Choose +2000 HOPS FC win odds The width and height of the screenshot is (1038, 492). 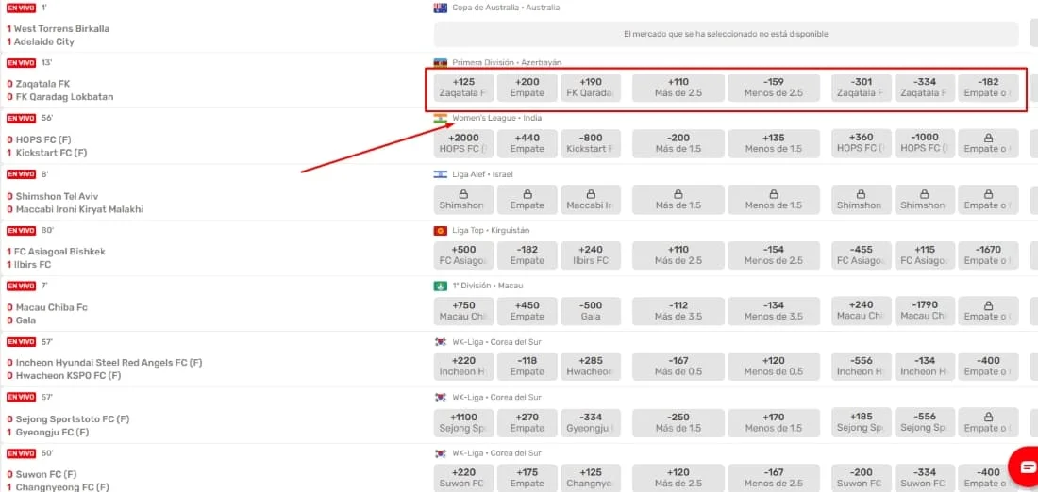click(x=463, y=143)
